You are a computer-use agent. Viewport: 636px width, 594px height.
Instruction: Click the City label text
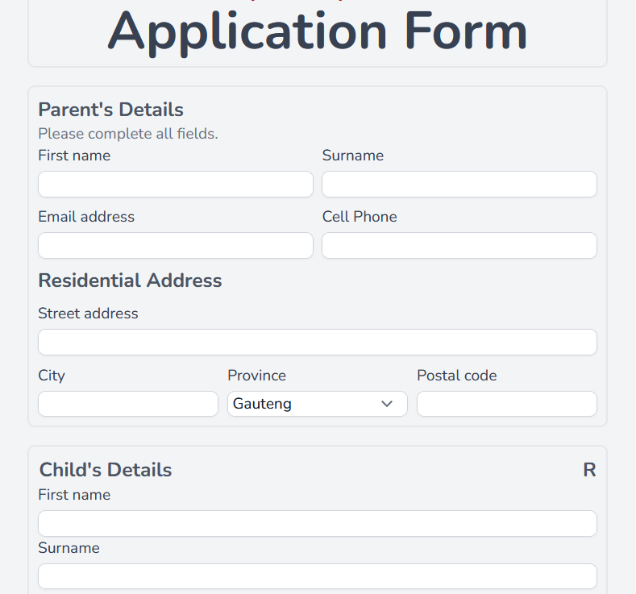click(x=52, y=376)
